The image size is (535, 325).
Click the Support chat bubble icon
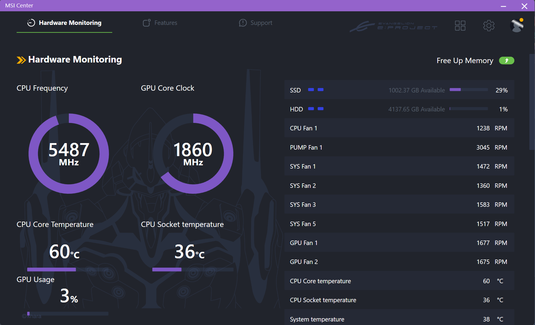click(243, 23)
